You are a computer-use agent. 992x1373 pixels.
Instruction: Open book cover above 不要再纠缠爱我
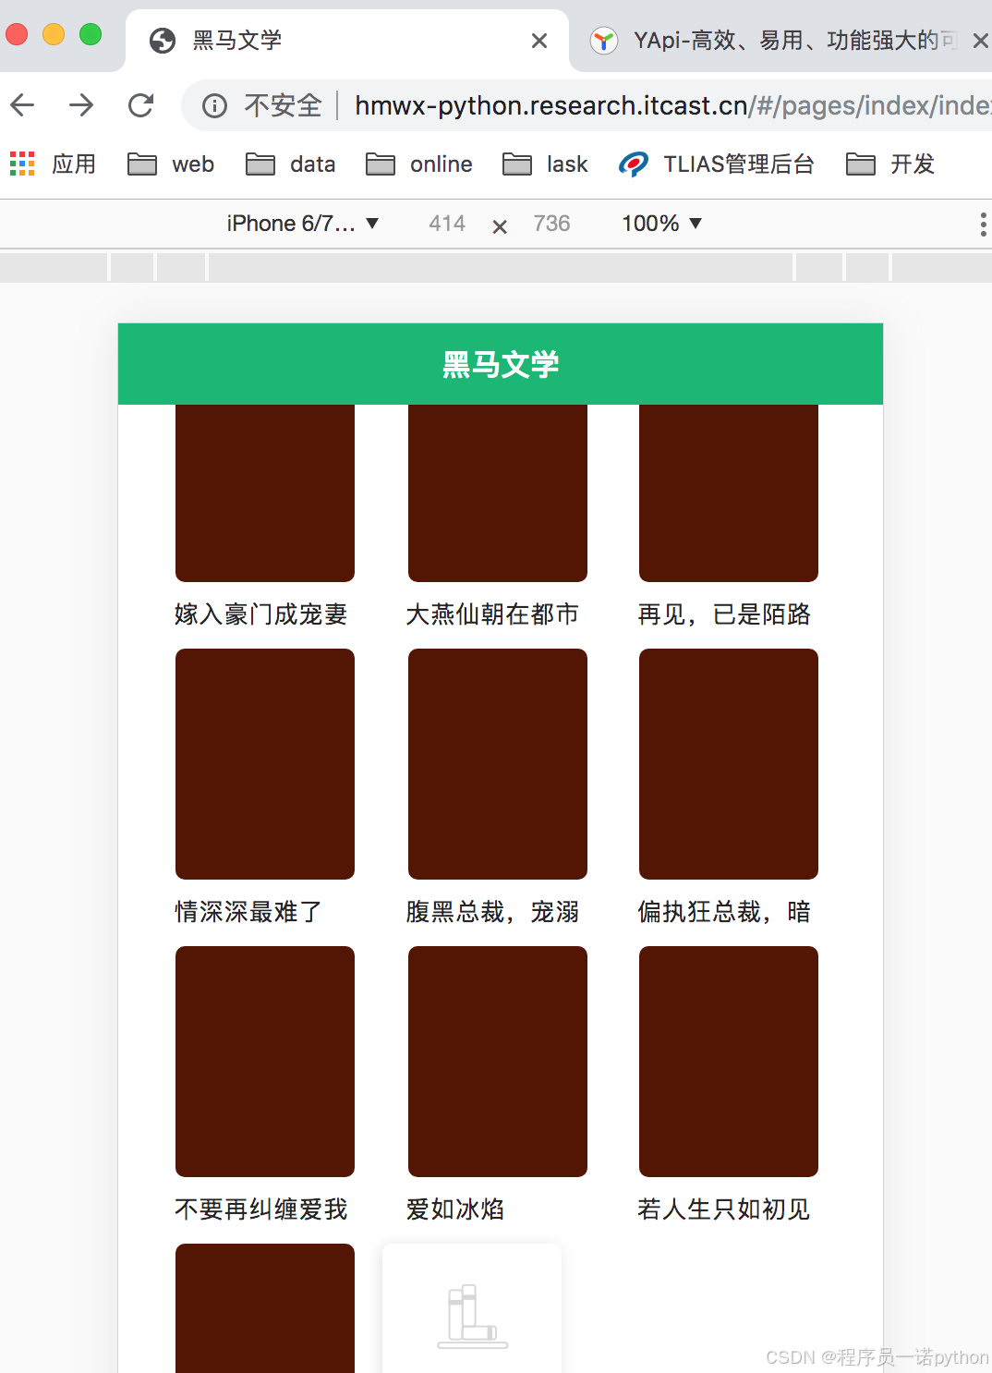pos(265,1062)
